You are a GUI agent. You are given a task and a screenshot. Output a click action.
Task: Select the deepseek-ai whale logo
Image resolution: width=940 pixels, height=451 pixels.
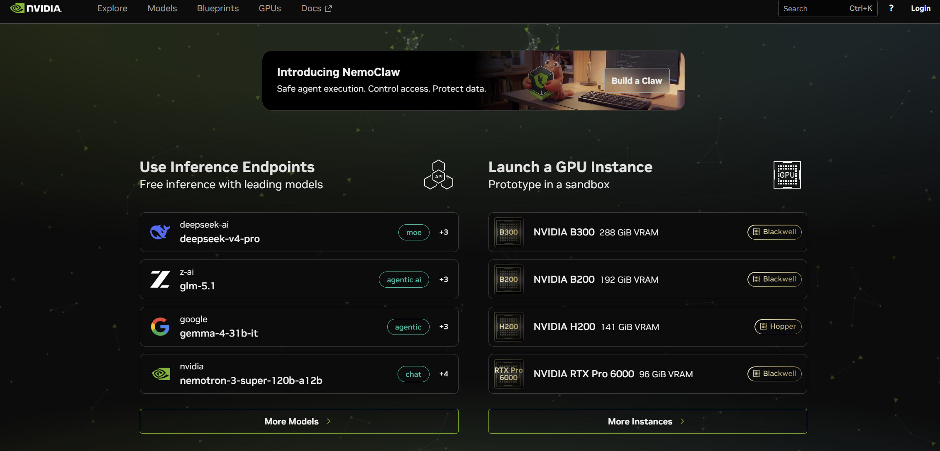coord(160,232)
